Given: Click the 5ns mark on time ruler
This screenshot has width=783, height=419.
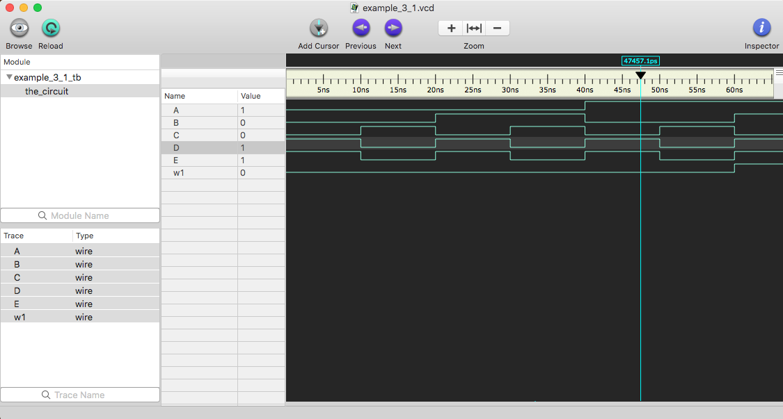Looking at the screenshot, I should point(324,90).
